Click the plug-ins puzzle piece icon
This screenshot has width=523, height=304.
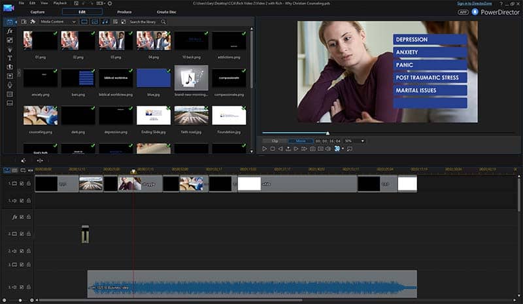pos(32,22)
